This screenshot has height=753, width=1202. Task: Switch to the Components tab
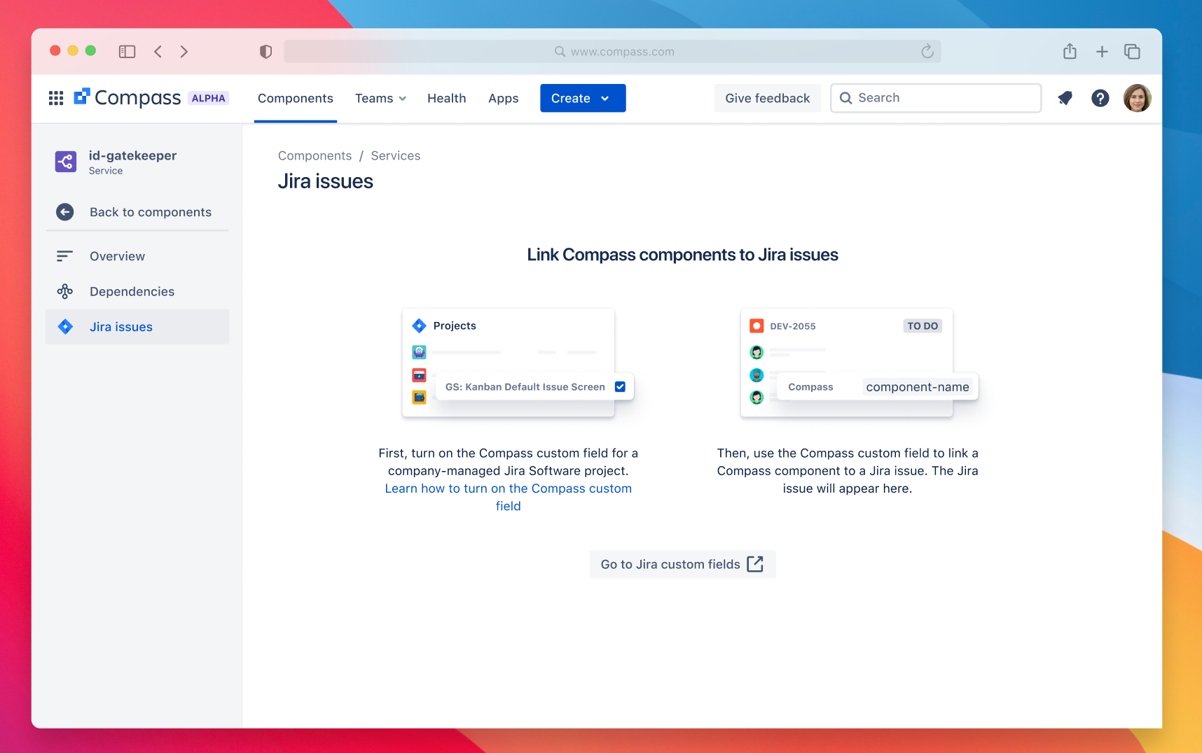(296, 99)
